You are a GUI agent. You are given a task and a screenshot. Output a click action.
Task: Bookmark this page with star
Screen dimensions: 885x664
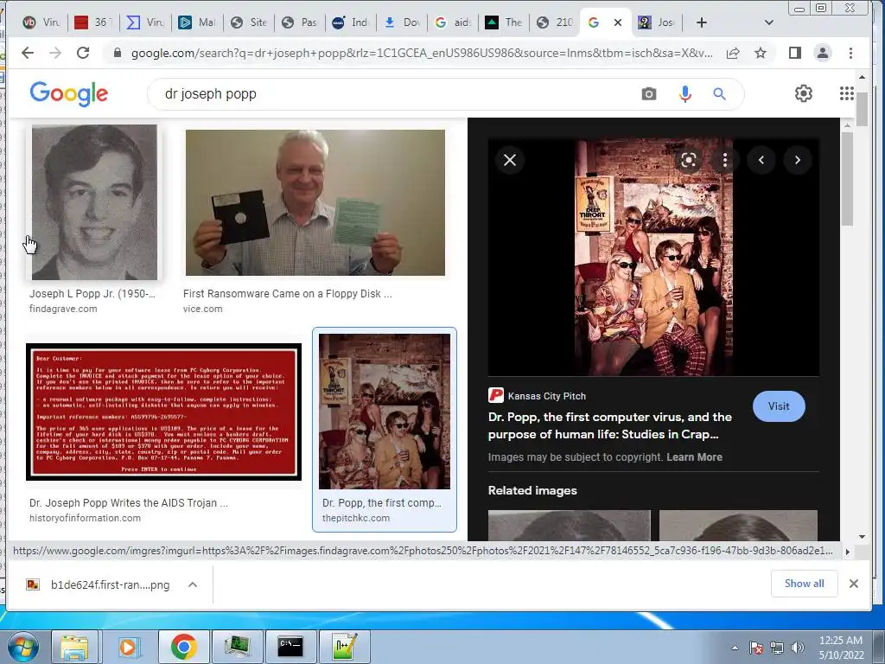tap(761, 53)
